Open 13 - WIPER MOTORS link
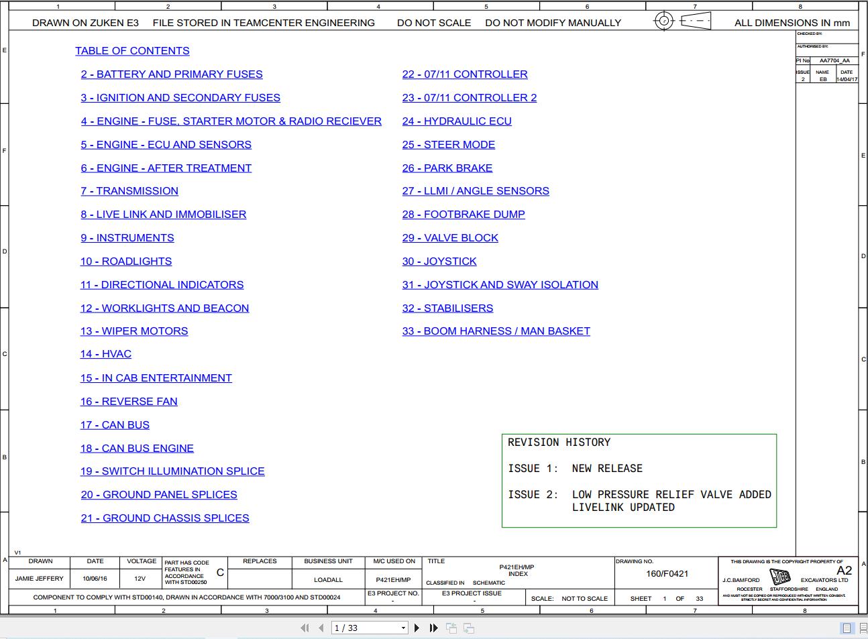 coord(134,331)
